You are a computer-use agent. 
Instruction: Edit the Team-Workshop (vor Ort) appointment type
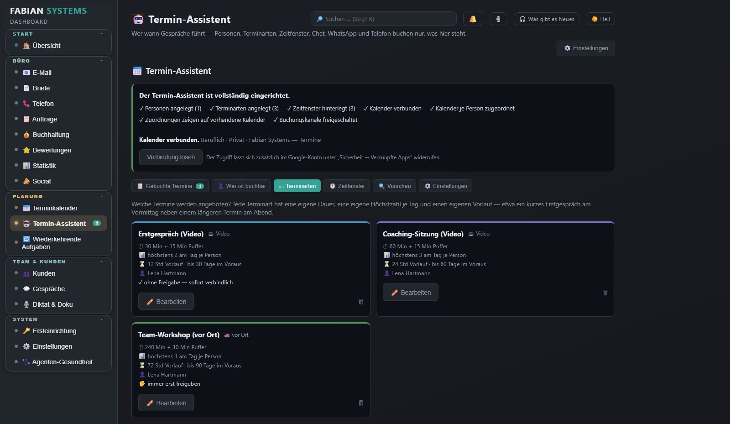pos(166,403)
